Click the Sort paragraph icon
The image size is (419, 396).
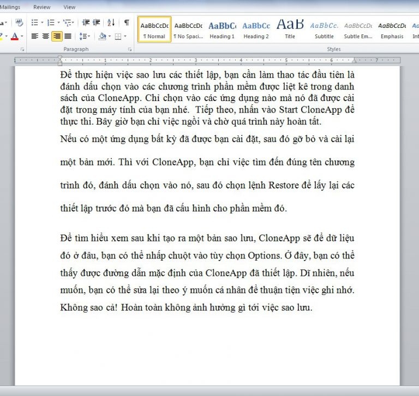(x=111, y=22)
